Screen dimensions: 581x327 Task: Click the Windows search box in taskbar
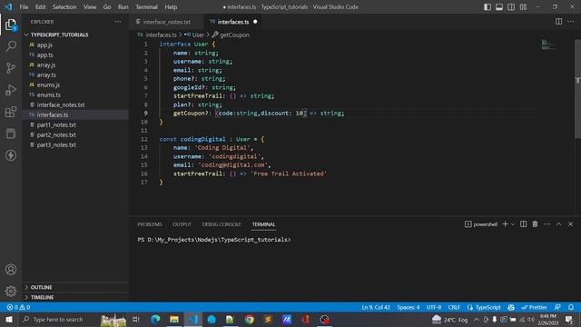[58, 319]
